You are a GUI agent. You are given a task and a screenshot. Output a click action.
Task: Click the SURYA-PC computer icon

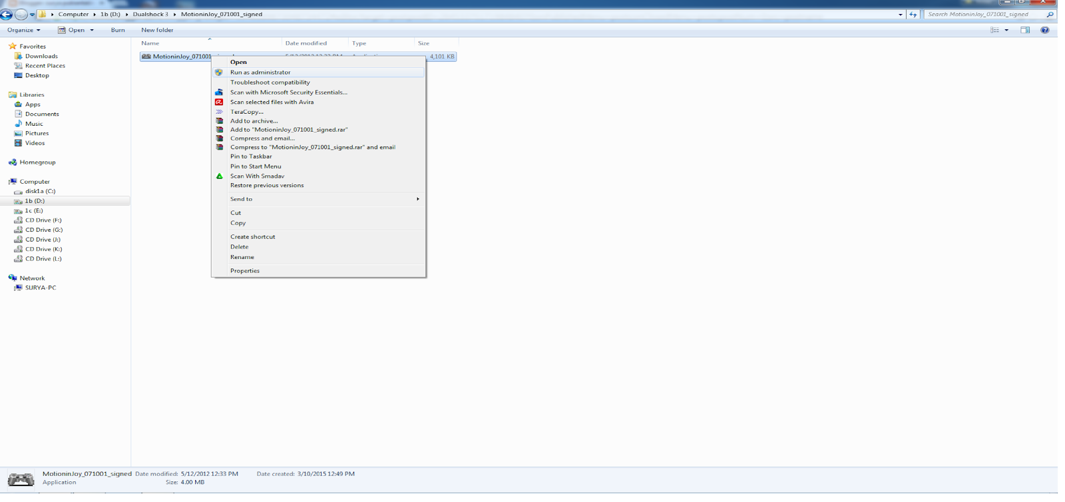19,288
